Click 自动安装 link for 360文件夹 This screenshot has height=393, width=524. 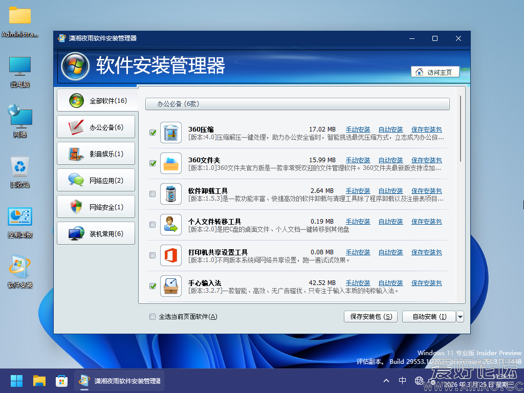pos(390,160)
